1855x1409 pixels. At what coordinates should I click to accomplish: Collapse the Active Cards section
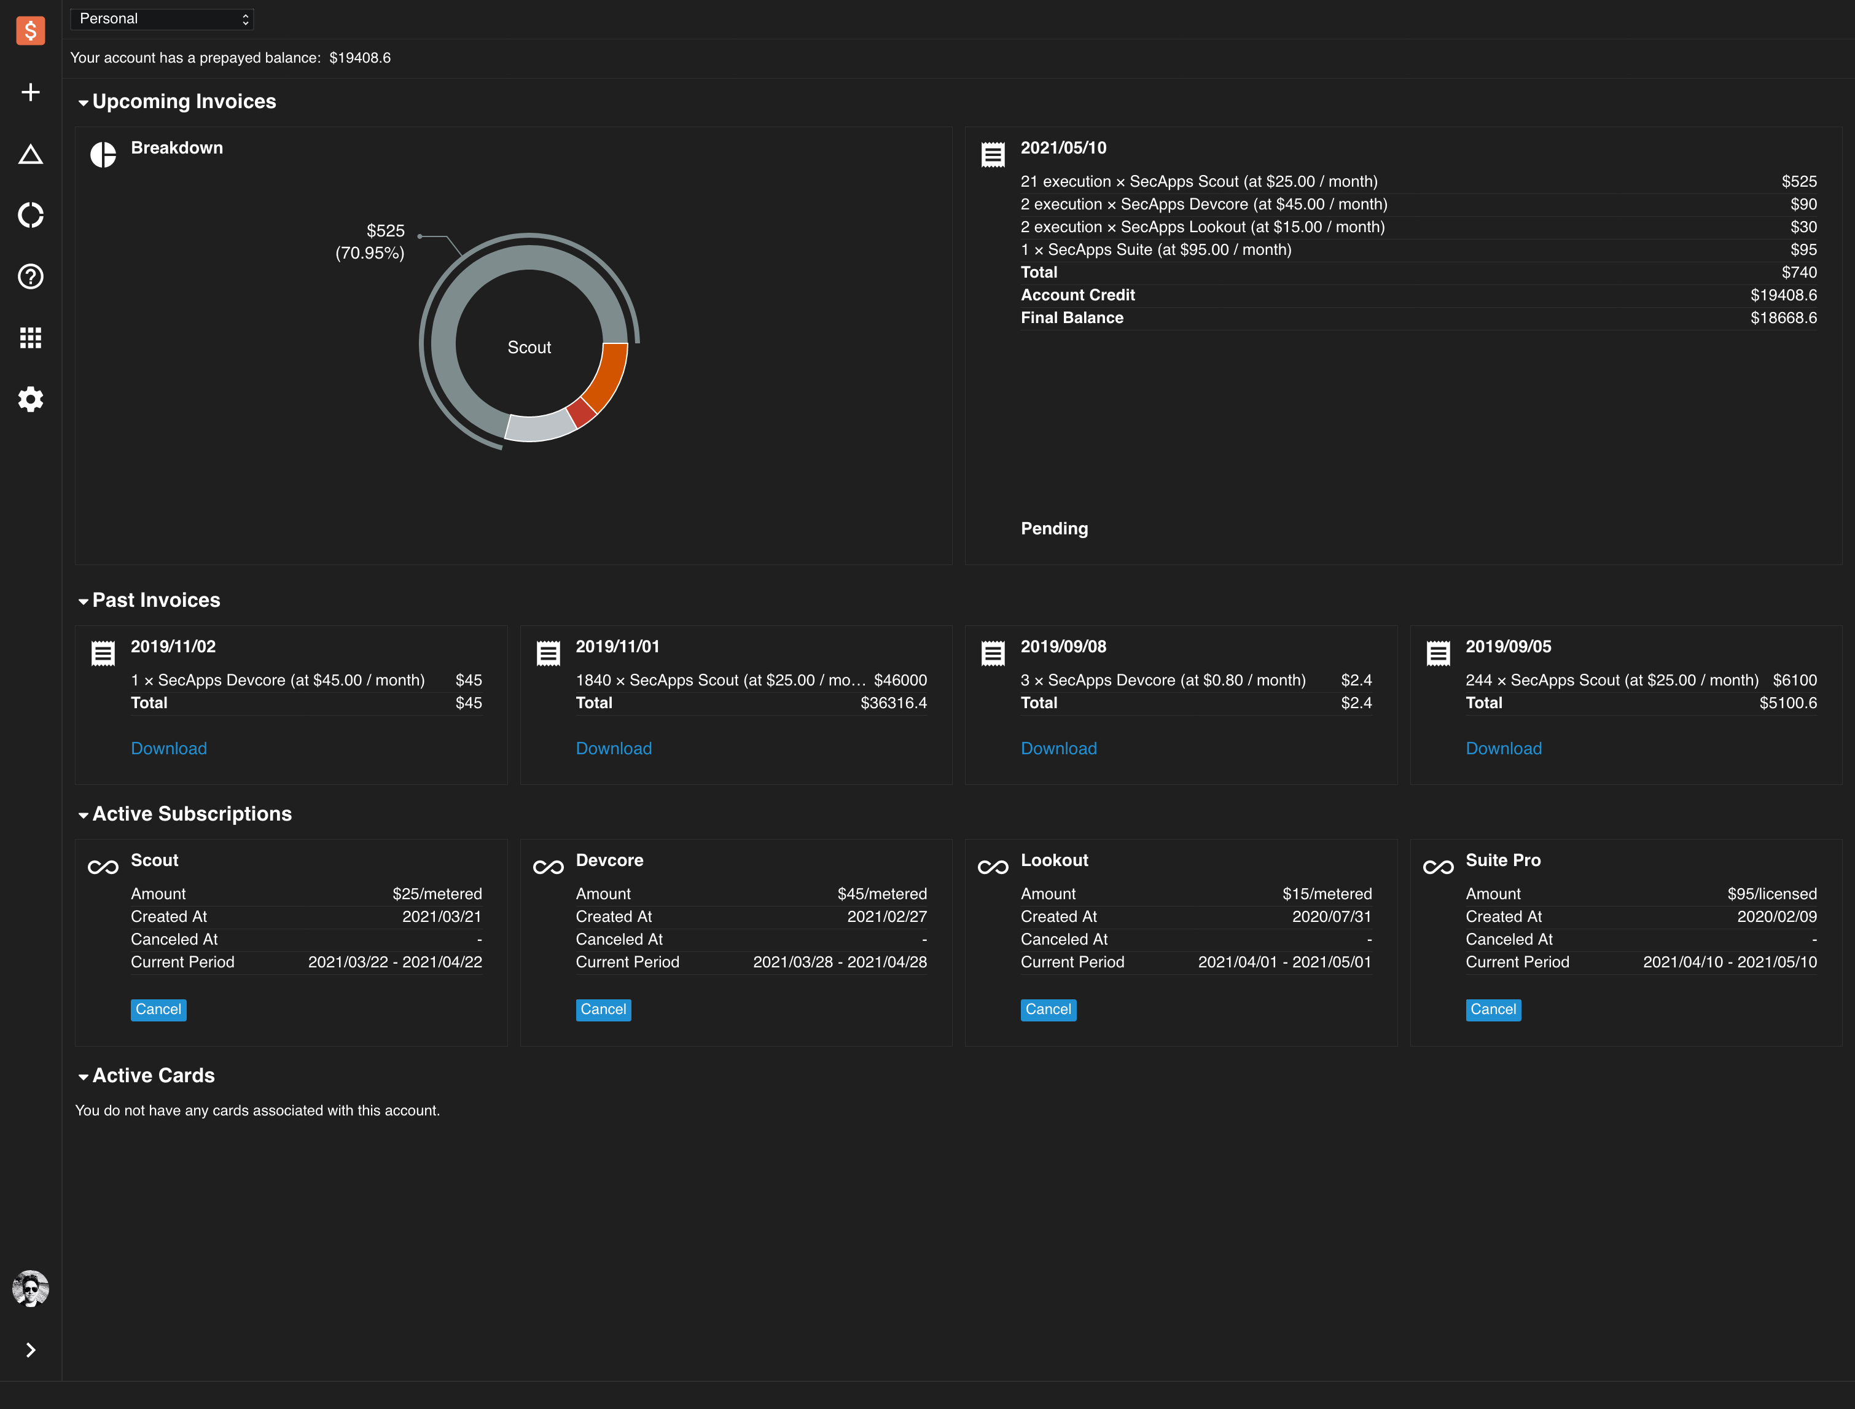tap(83, 1076)
